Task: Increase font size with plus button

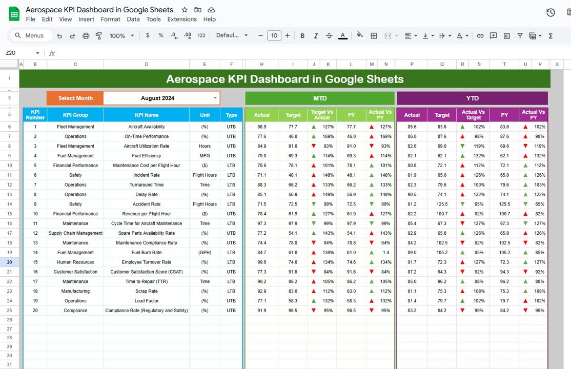Action: pyautogui.click(x=288, y=35)
